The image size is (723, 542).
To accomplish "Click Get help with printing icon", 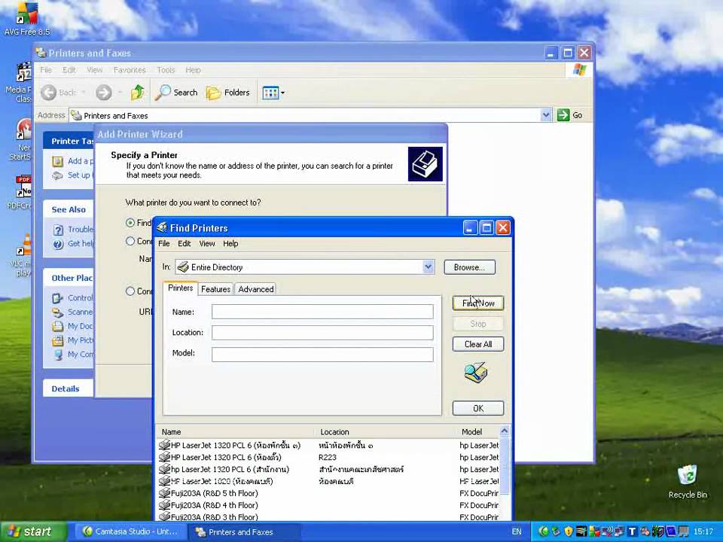I will click(58, 244).
